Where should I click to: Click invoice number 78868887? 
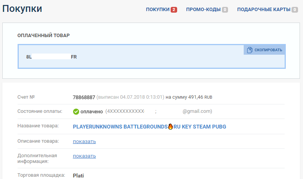click(84, 97)
